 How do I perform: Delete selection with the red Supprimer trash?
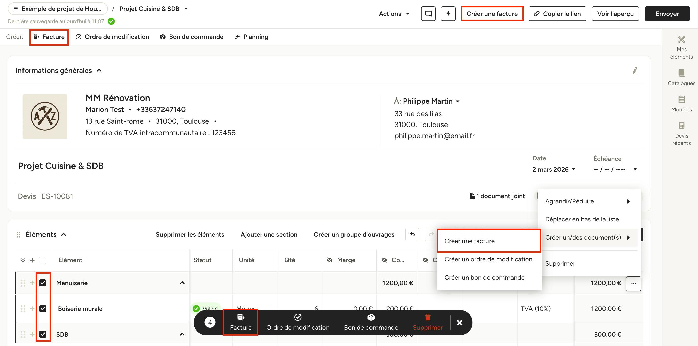428,323
